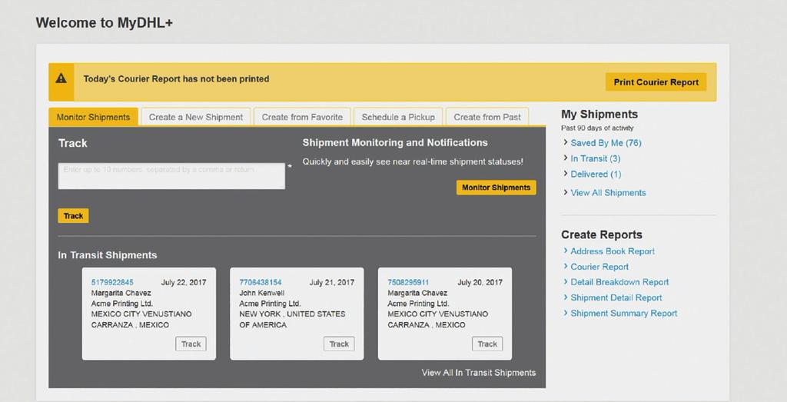Track the July 20, 2017 shipment

click(486, 344)
